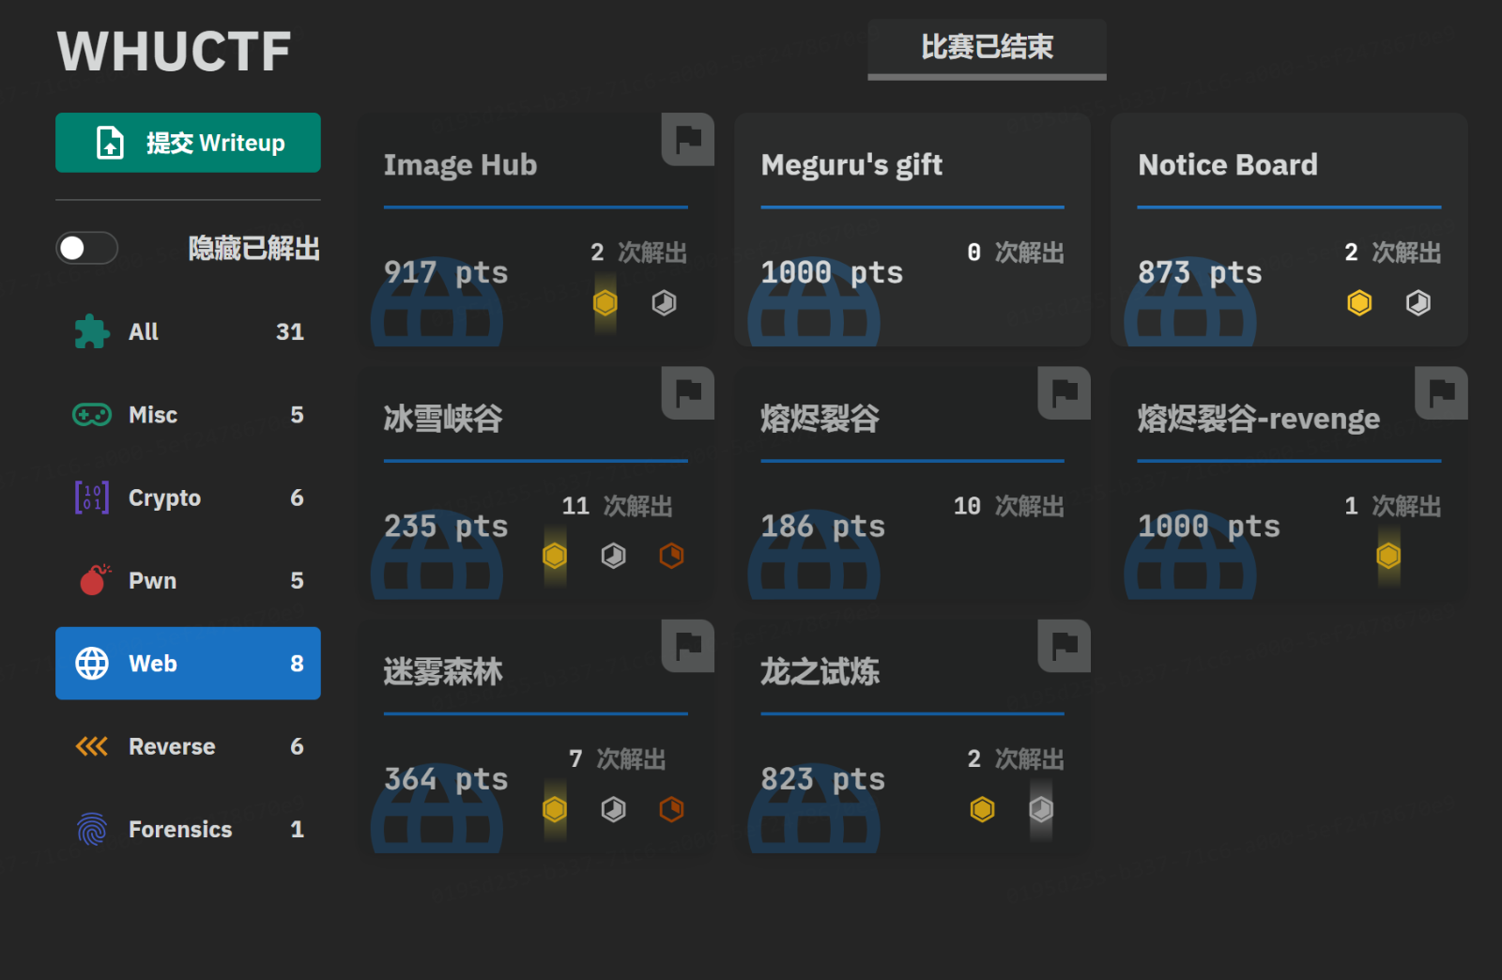This screenshot has height=980, width=1502.
Task: Click the Web globe icon in sidebar
Action: [x=91, y=663]
